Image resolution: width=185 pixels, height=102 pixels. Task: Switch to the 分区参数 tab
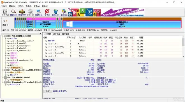pyautogui.click(x=47, y=34)
